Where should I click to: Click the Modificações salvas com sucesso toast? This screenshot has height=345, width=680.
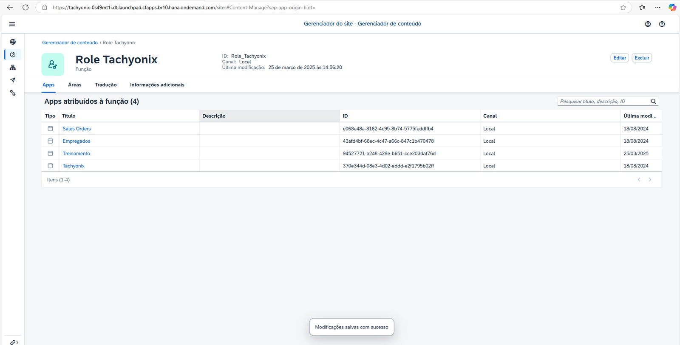(351, 327)
